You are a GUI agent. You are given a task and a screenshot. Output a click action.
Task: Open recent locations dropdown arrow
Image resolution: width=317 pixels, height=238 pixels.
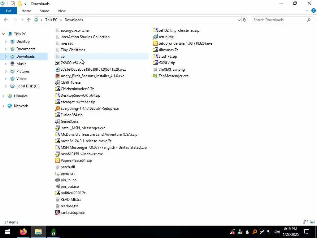[22, 20]
